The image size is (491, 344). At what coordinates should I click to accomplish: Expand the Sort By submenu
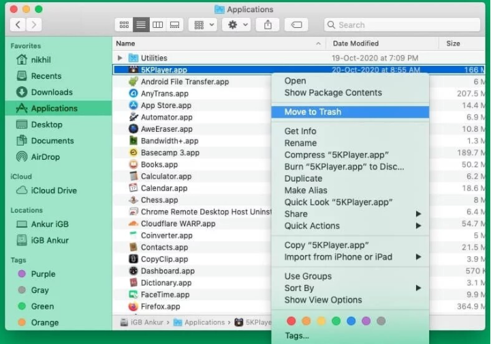point(350,288)
